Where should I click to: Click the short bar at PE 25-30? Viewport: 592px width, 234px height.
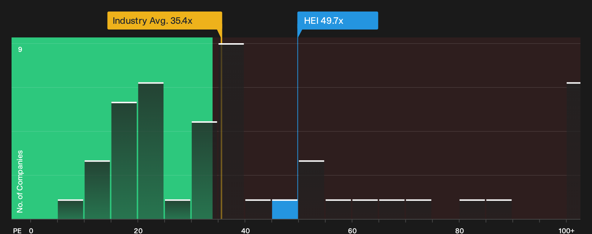(x=178, y=209)
